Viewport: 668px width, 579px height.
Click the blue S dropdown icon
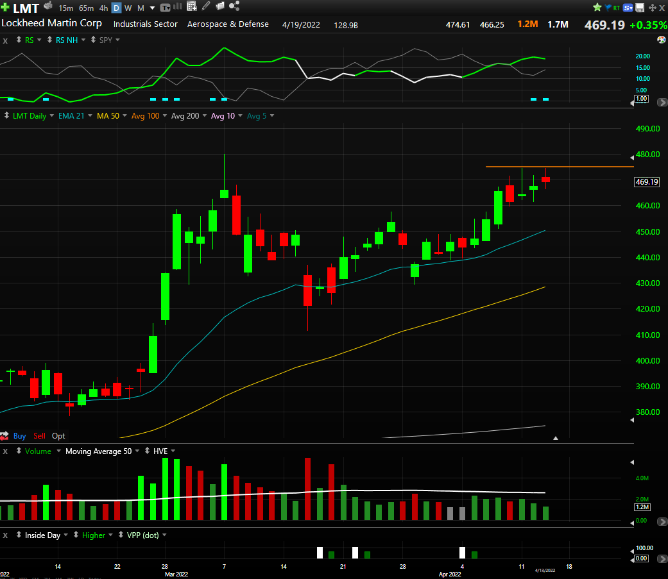[x=628, y=8]
